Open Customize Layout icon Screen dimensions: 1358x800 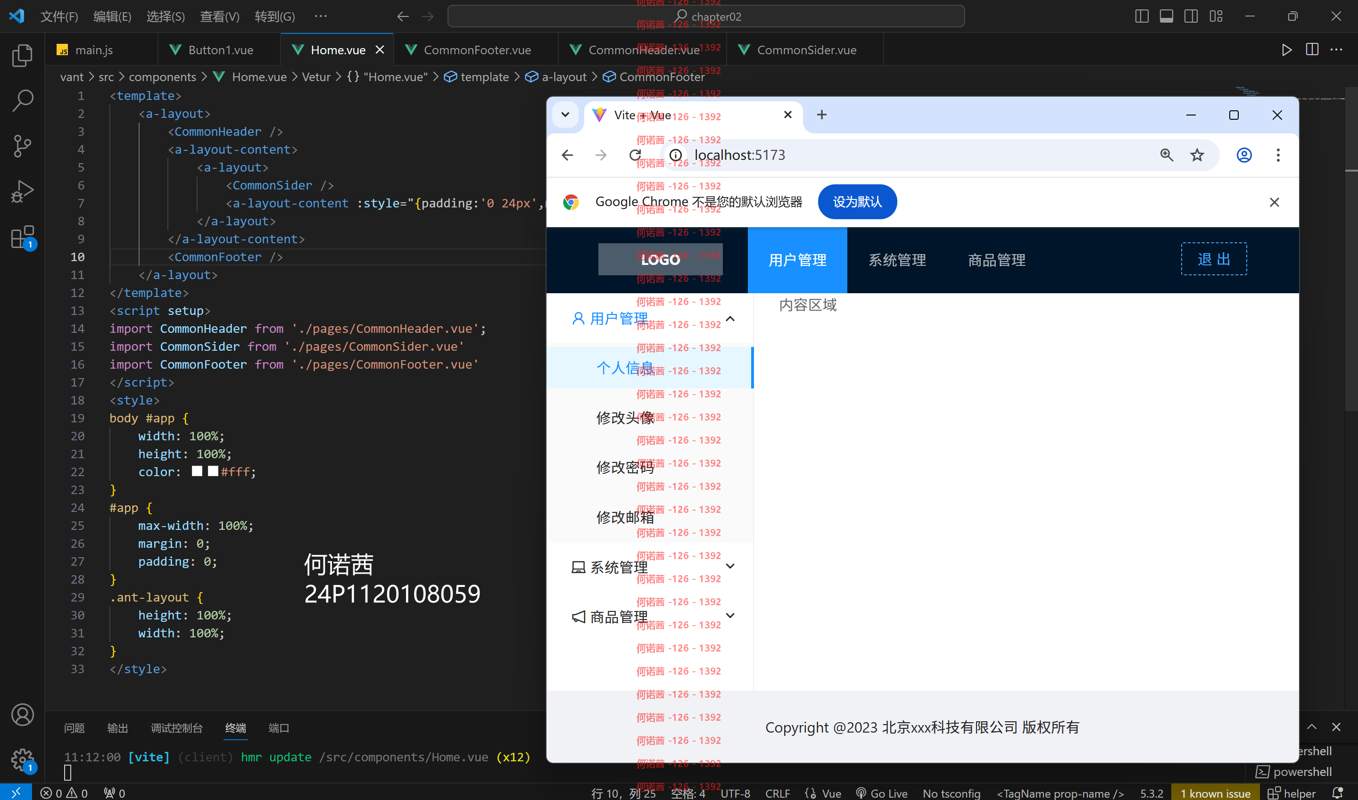[1216, 16]
